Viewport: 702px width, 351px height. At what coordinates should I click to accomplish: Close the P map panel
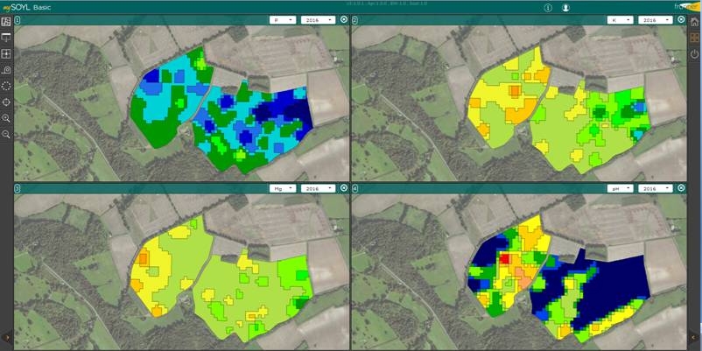point(343,18)
